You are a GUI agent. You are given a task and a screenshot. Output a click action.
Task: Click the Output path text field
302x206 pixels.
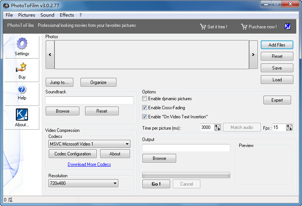tap(186, 148)
